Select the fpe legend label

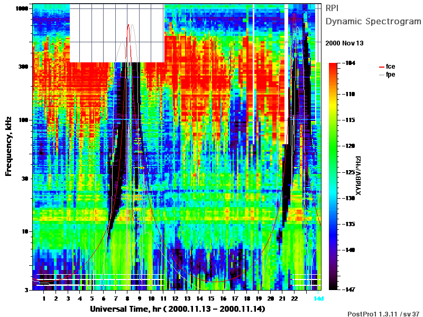coord(390,74)
